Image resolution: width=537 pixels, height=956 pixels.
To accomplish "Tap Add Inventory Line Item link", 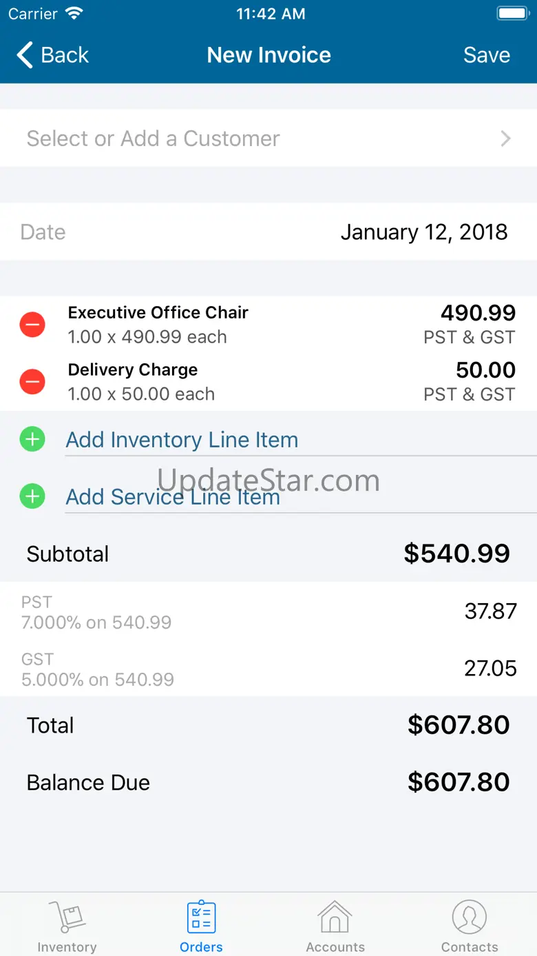I will pyautogui.click(x=182, y=440).
